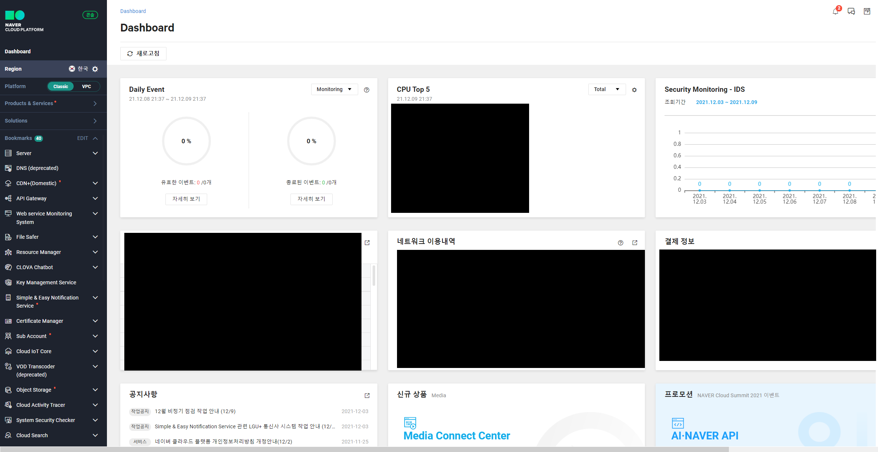Expand the Server bookmark chevron
The image size is (878, 452).
click(x=95, y=153)
